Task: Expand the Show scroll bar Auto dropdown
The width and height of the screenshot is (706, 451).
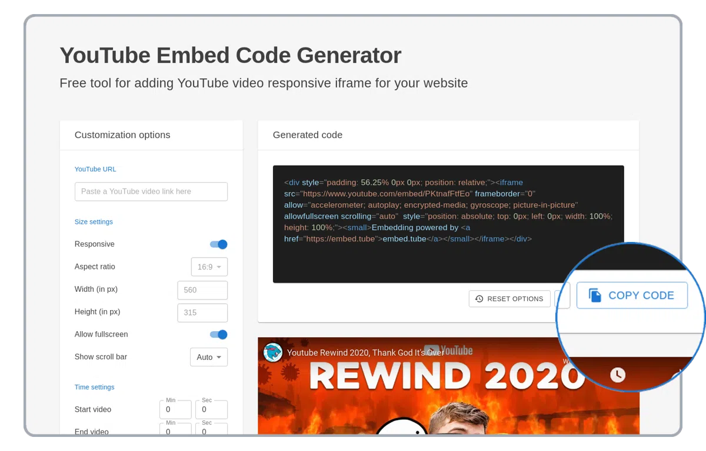Action: coord(209,357)
